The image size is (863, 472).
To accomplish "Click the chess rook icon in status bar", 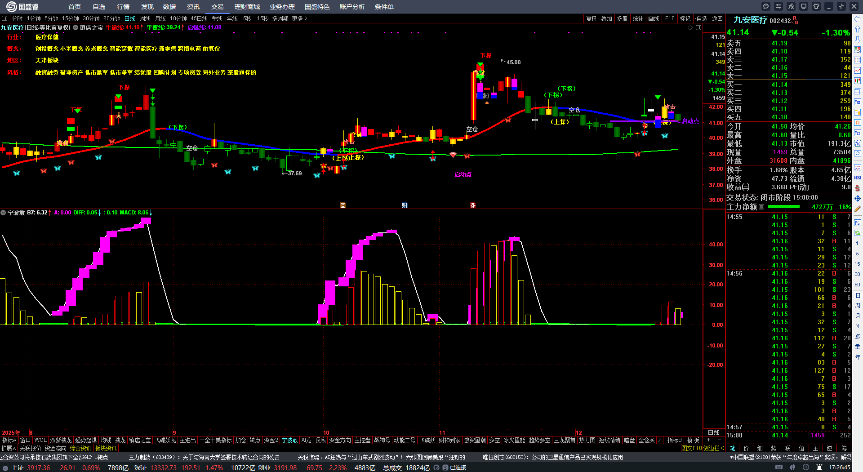I will pos(819,468).
